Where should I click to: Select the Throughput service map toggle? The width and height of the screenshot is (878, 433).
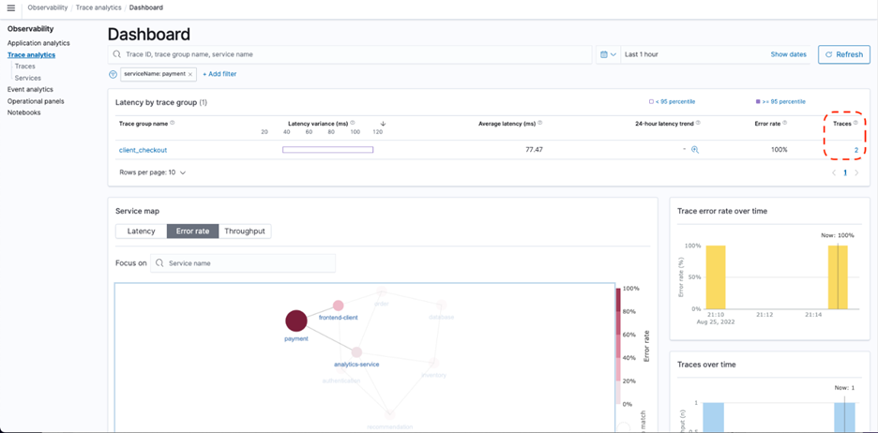pos(245,231)
